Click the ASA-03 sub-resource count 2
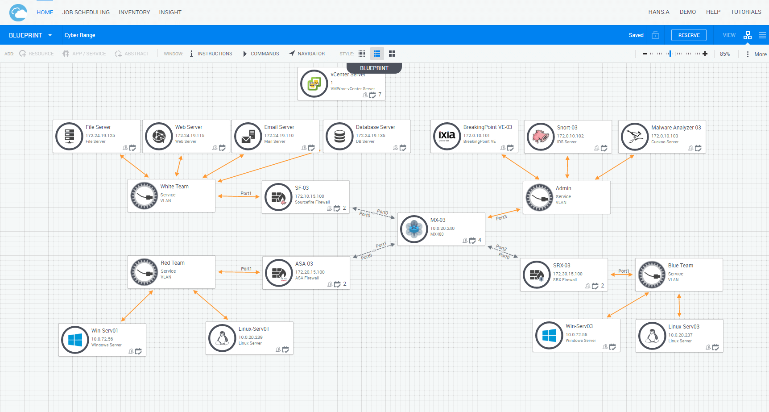This screenshot has height=412, width=769. point(344,284)
